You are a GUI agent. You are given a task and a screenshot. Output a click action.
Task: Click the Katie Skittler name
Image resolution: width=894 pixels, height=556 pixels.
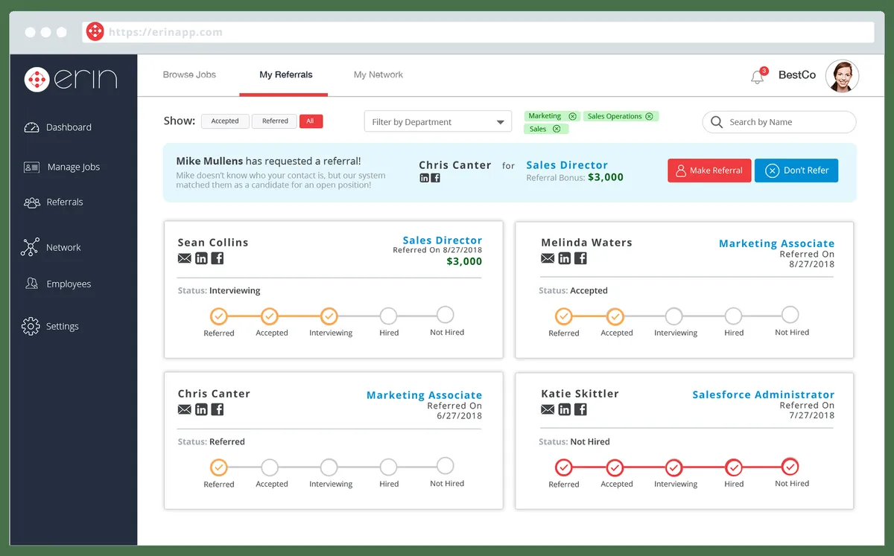[580, 394]
